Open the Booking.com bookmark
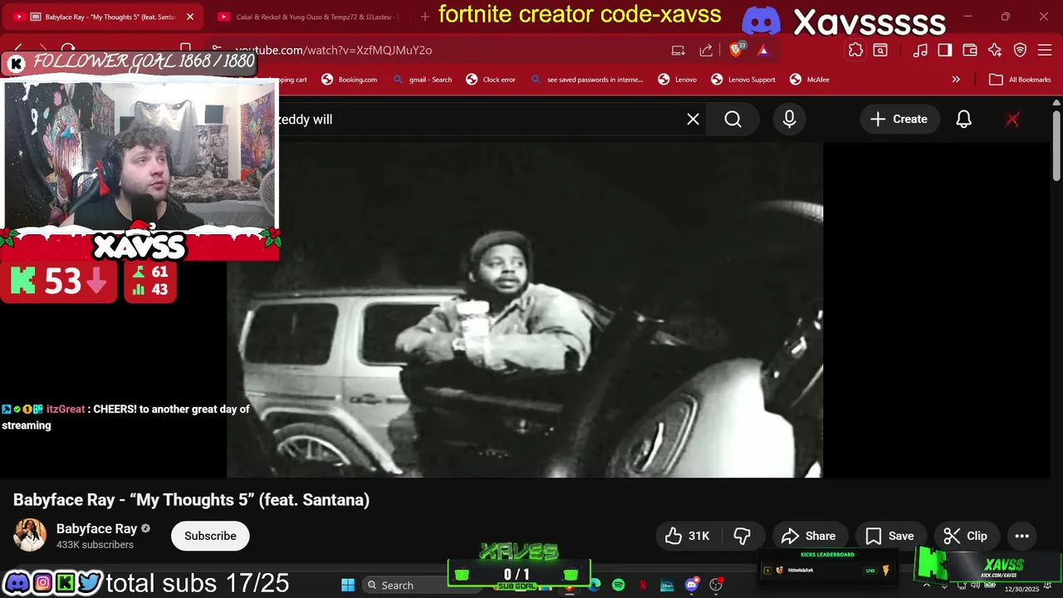 point(350,80)
